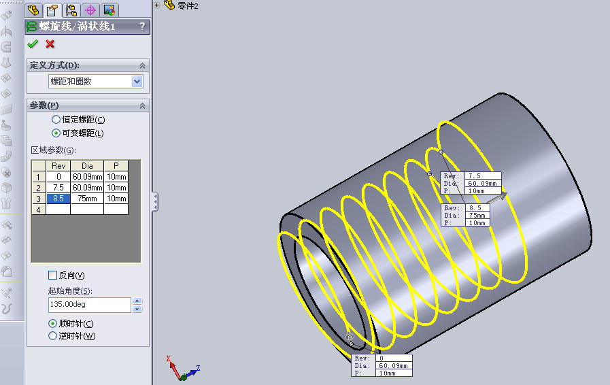Select the 顺时针(C) radio button
Viewport: 610px width, 385px height.
[52, 324]
